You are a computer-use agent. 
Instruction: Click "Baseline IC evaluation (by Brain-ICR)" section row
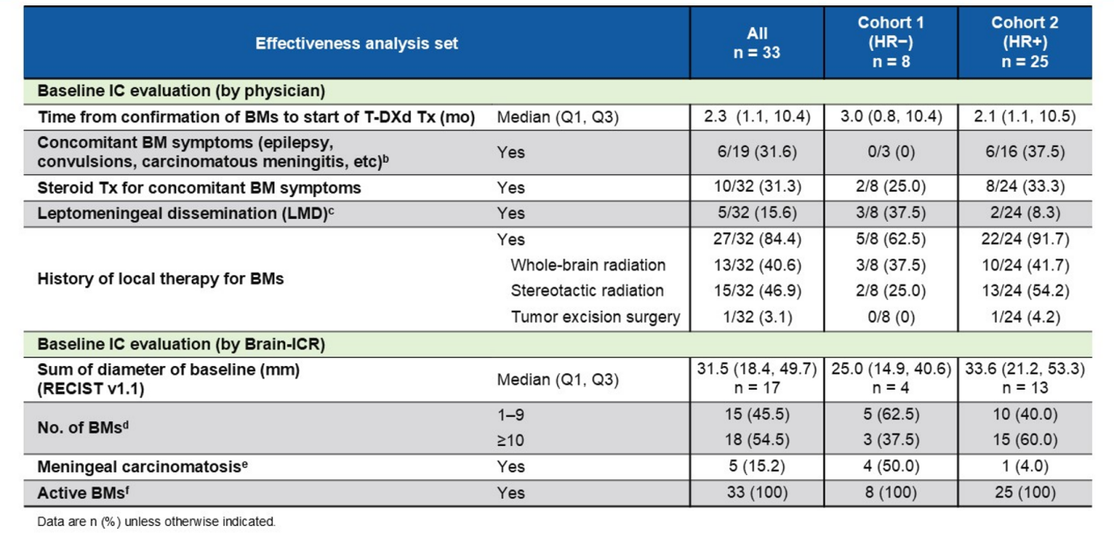pos(181,345)
